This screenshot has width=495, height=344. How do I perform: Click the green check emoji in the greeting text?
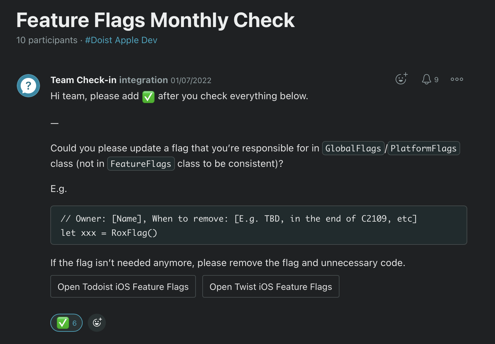click(148, 97)
